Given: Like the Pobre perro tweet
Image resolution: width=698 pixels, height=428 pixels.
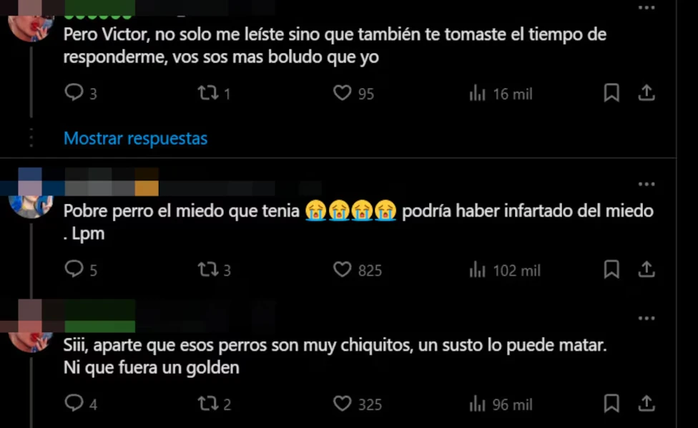Looking at the screenshot, I should pos(343,270).
